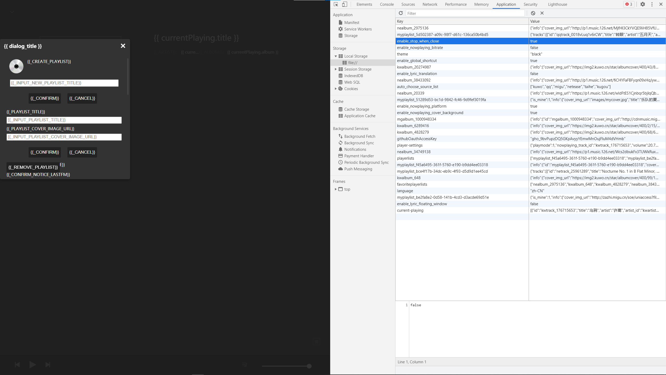Open the Lighthouse tab
This screenshot has height=375, width=666.
pos(557,4)
